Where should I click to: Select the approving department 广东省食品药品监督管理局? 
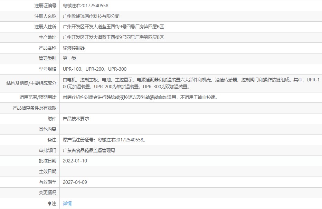[89, 150]
